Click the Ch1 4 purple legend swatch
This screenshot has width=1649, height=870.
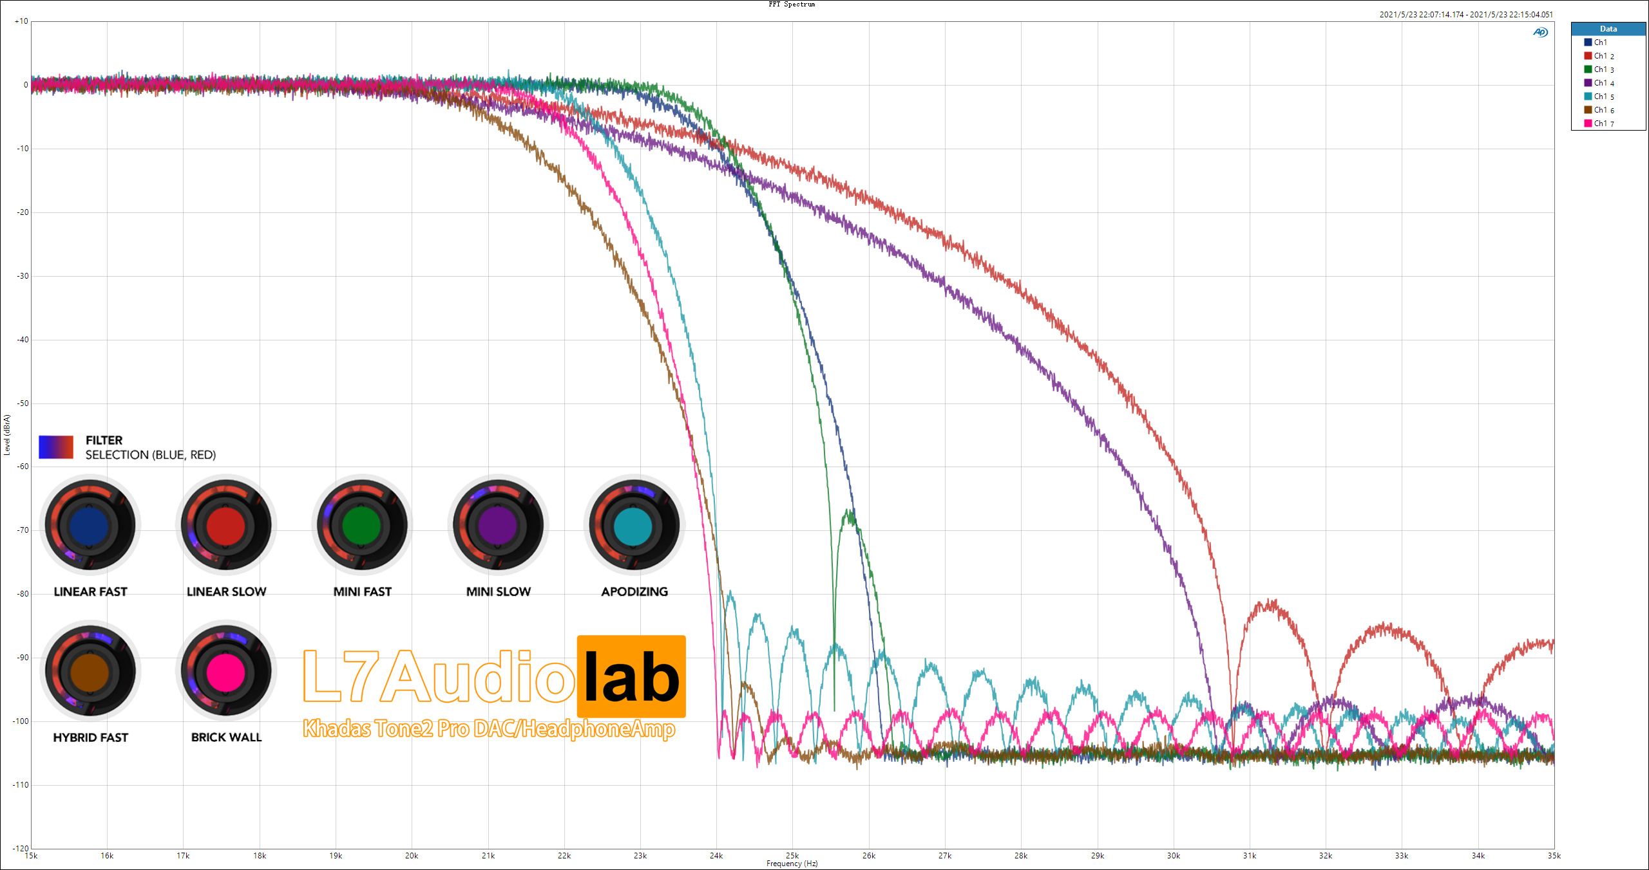coord(1588,83)
